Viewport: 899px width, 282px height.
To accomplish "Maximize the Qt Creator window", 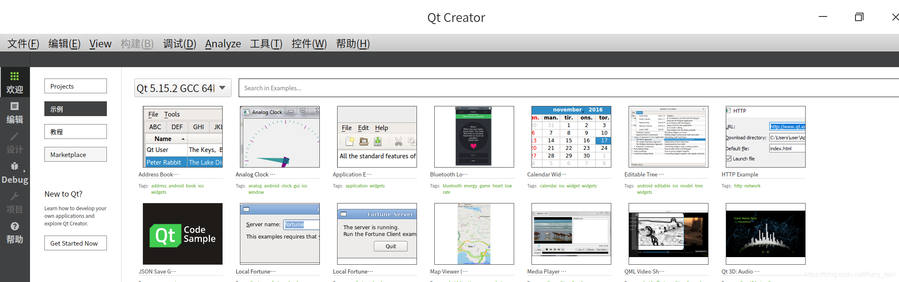I will coord(859,17).
